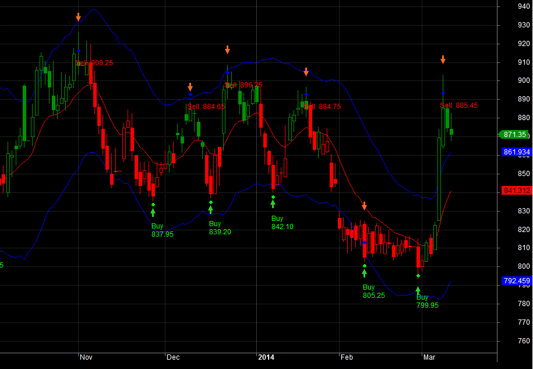Image resolution: width=533 pixels, height=369 pixels.
Task: Click the 'Mar' label on the time axis
Action: (429, 357)
